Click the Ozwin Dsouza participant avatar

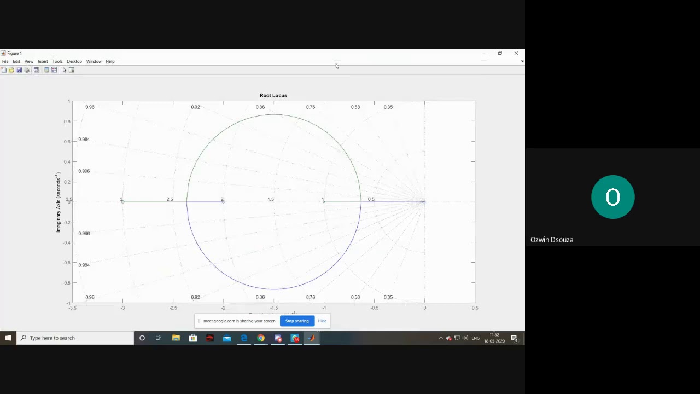tap(612, 197)
